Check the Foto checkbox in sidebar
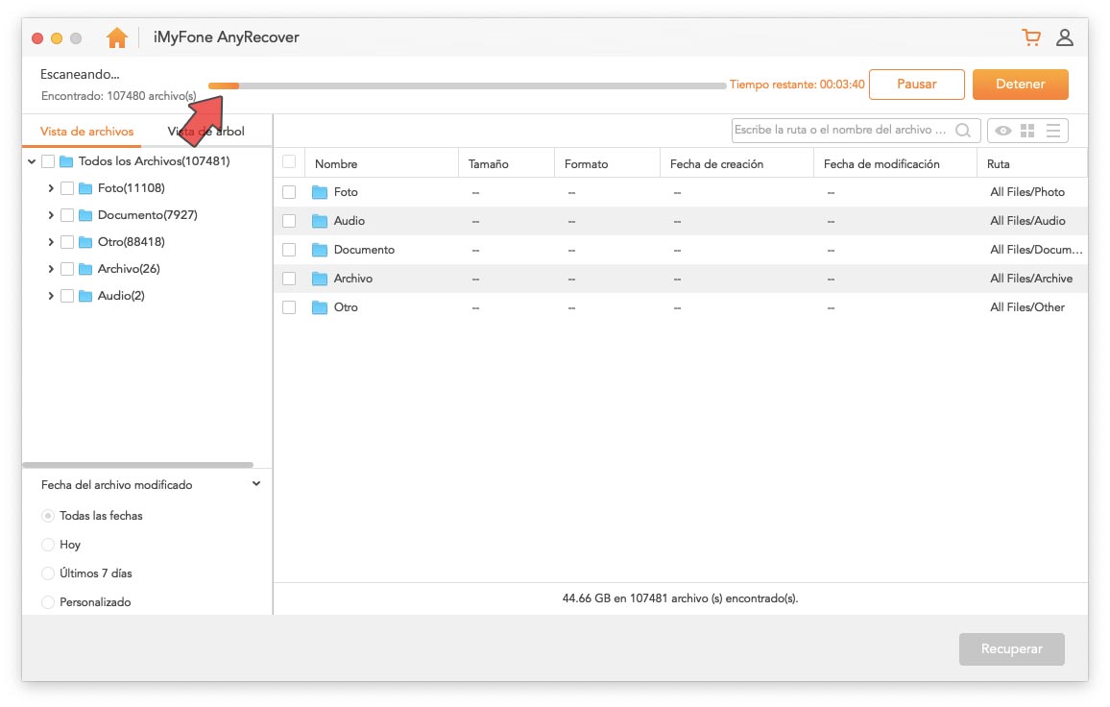 67,188
